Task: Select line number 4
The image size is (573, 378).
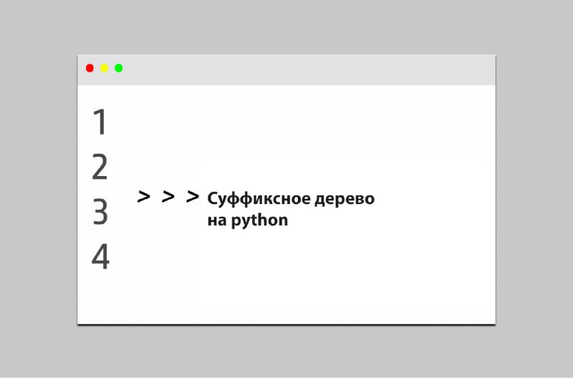Action: (x=100, y=257)
